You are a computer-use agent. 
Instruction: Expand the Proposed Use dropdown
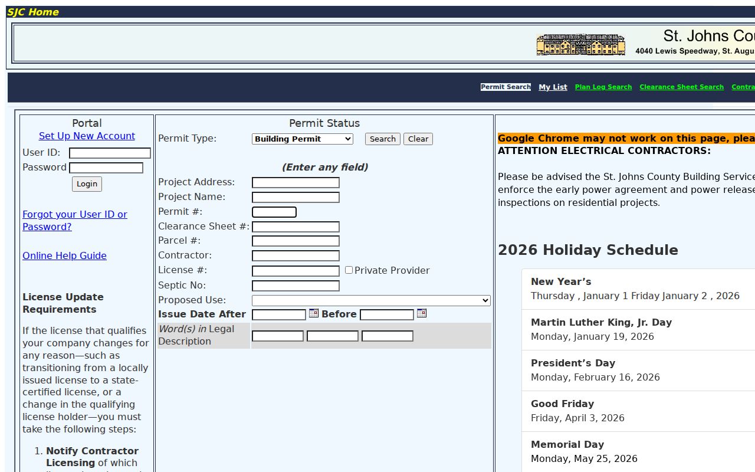pyautogui.click(x=371, y=300)
